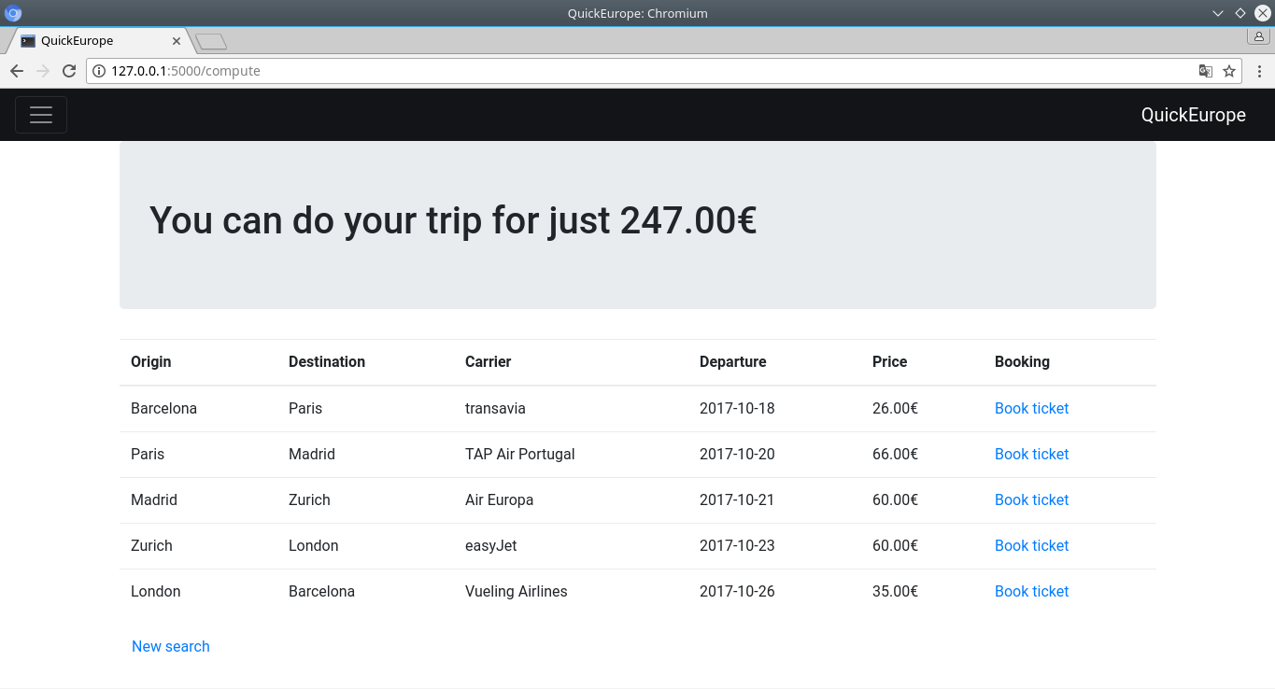This screenshot has height=689, width=1275.
Task: Expand the navbar hamburger menu
Action: point(41,115)
